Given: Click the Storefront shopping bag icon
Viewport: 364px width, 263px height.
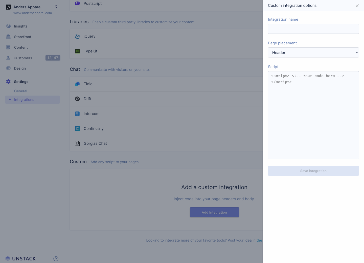Looking at the screenshot, I should 8,37.
